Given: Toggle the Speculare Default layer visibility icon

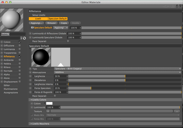Looking at the screenshot, I should 32,27.
